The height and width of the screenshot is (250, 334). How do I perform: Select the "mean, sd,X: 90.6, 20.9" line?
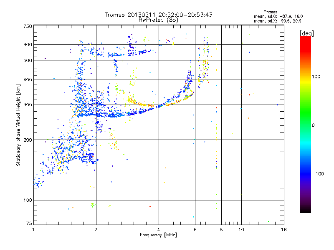point(277,21)
